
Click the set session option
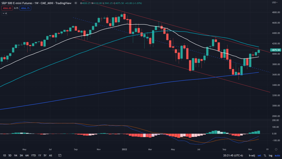pos(259,155)
